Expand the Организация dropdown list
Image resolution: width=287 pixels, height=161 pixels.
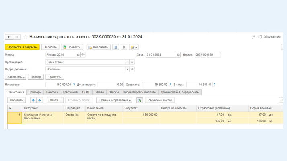point(127,62)
